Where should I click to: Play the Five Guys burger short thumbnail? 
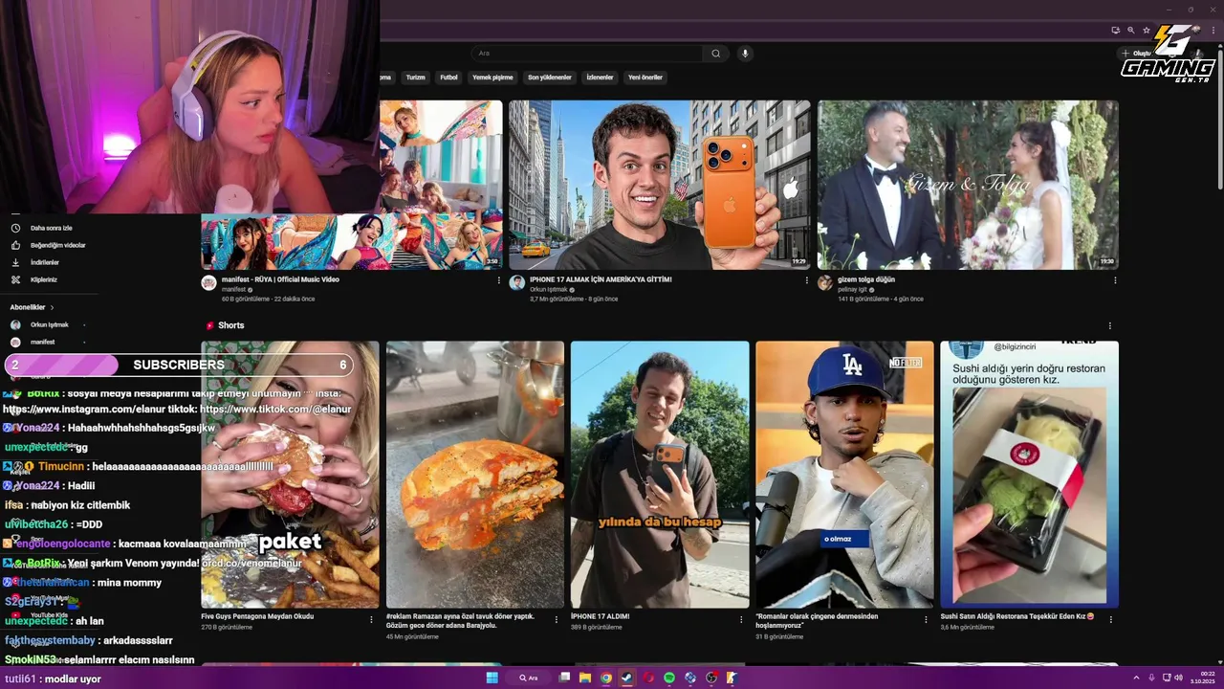(x=290, y=475)
